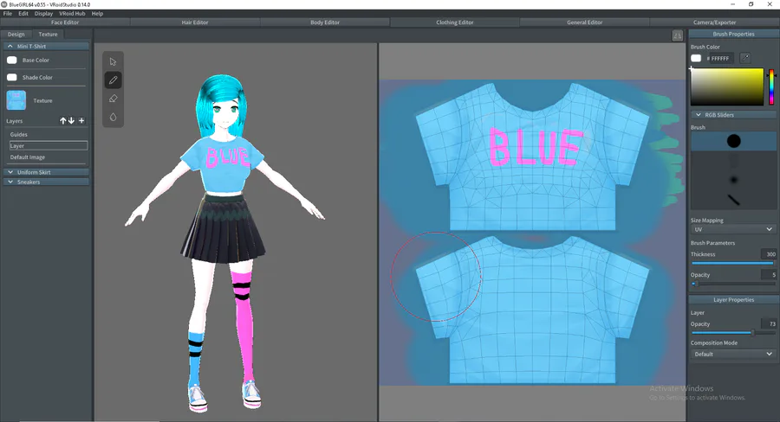Switch to the Clothing Editor tab
780x422 pixels.
pyautogui.click(x=455, y=22)
